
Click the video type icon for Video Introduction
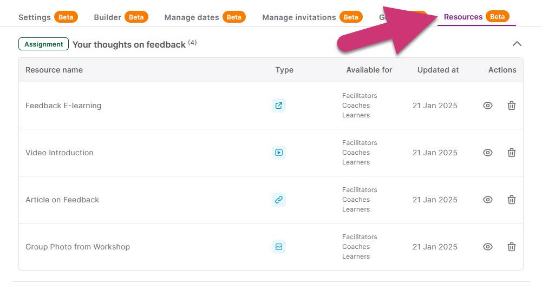[x=278, y=153]
